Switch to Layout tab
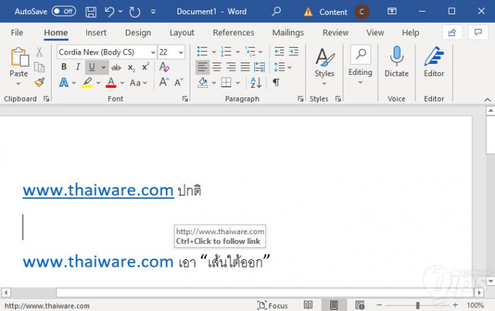This screenshot has width=495, height=311. (x=182, y=33)
